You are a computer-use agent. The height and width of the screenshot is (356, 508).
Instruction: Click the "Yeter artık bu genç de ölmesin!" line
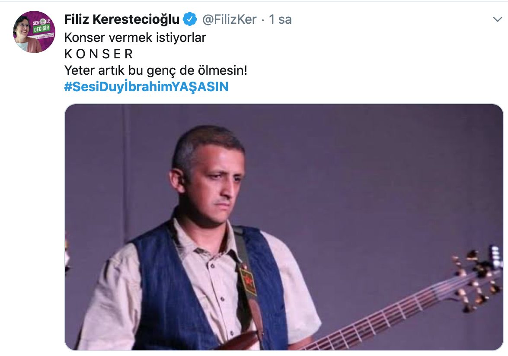click(x=156, y=70)
